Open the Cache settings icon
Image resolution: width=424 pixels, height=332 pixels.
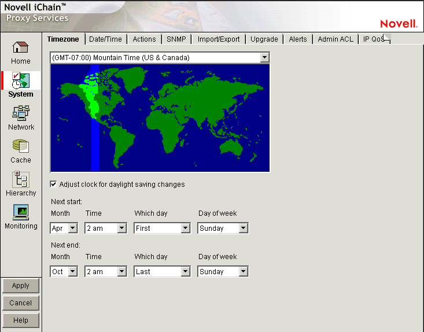pyautogui.click(x=21, y=146)
